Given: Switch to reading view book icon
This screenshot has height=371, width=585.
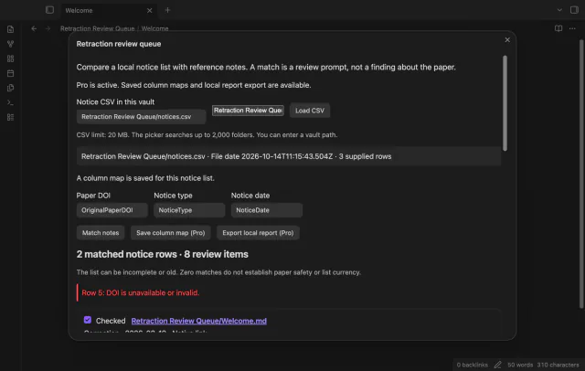Looking at the screenshot, I should [x=558, y=28].
